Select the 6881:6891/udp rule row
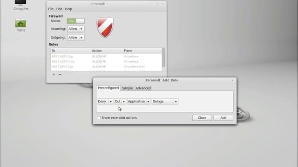This screenshot has height=167, width=298. (107, 62)
